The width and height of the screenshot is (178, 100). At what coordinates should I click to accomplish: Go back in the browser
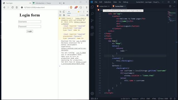[x=4, y=7]
